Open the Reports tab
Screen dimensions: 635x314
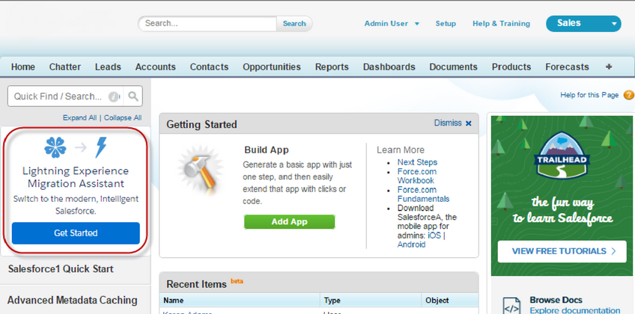332,67
